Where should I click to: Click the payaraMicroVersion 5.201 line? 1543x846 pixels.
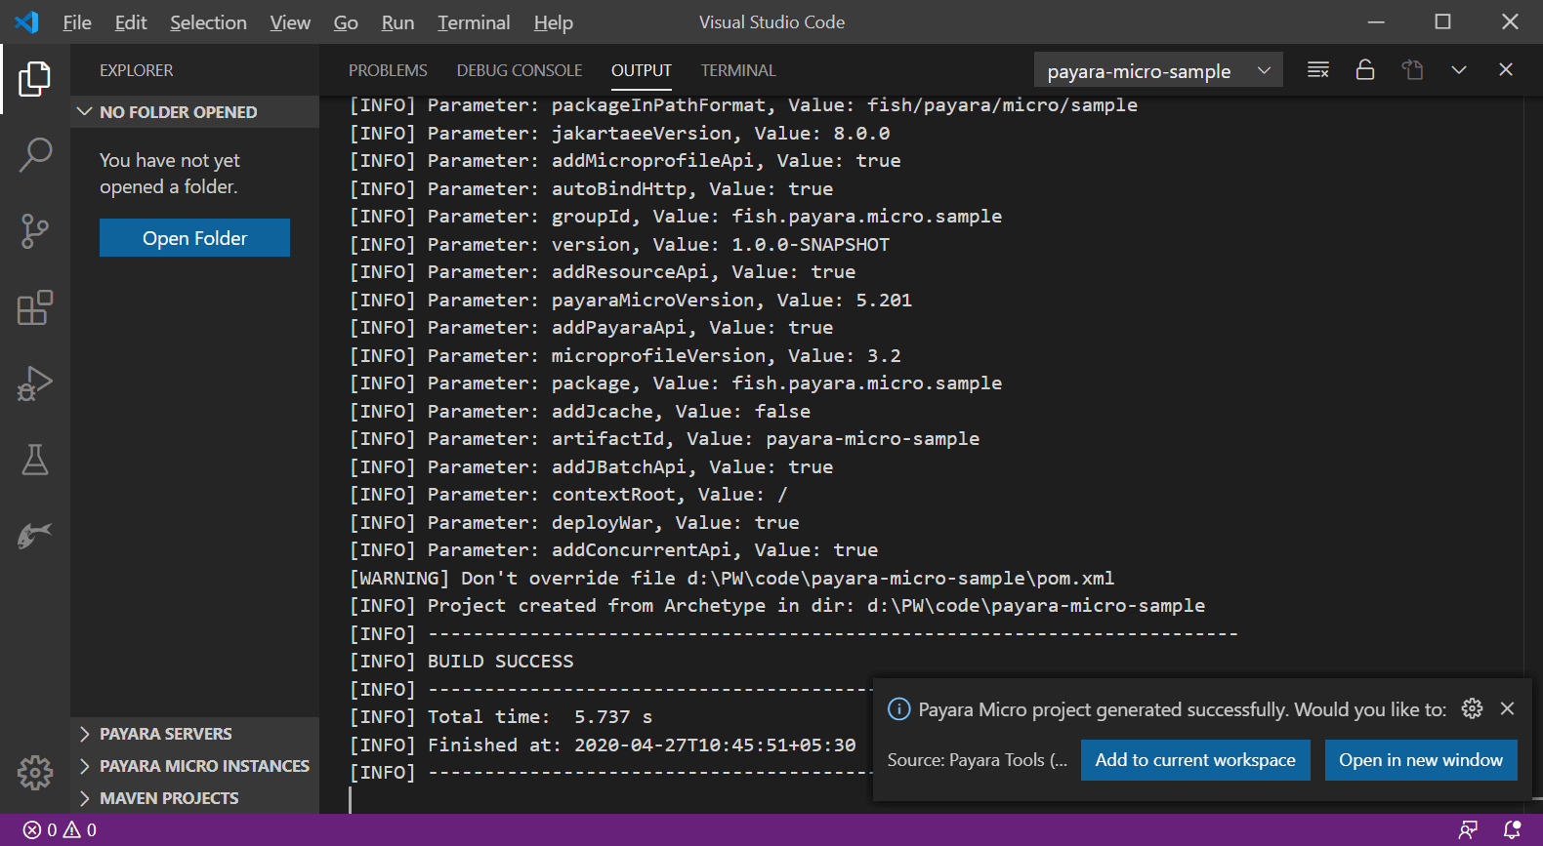click(x=631, y=301)
